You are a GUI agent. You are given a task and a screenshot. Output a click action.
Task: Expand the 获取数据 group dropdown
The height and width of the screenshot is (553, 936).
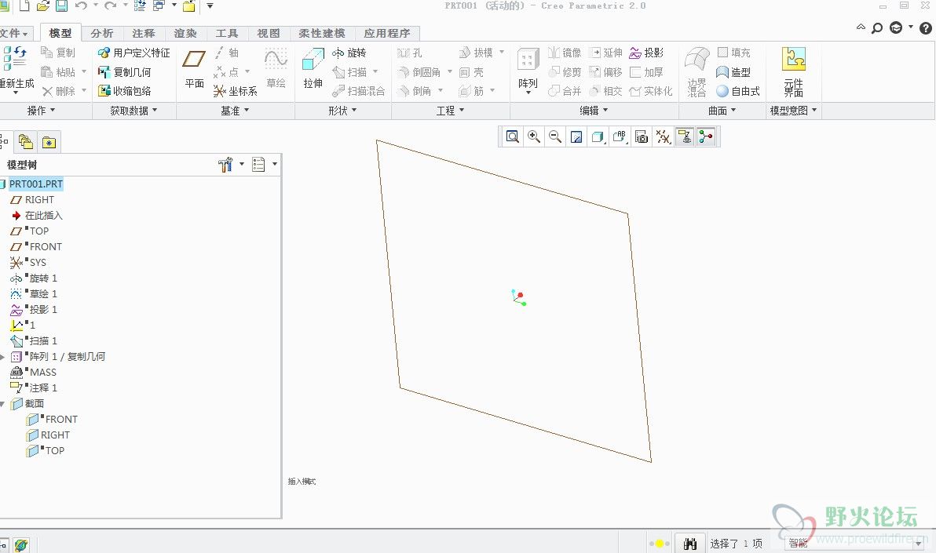133,111
